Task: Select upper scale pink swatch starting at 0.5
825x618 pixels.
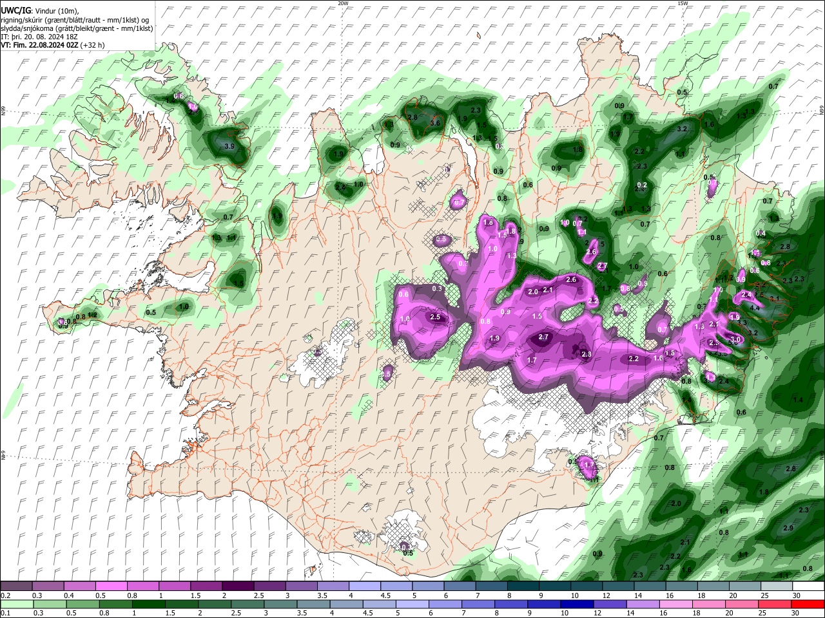Action: point(111,586)
